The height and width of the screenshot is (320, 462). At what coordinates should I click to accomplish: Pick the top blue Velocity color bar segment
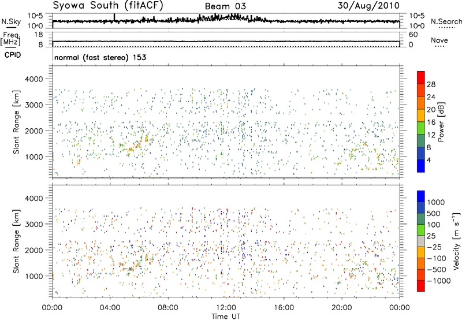pyautogui.click(x=421, y=196)
